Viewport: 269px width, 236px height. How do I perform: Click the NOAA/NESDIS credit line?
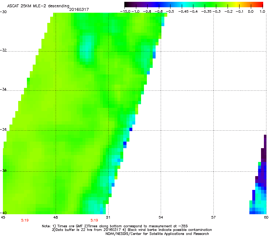click(x=157, y=234)
